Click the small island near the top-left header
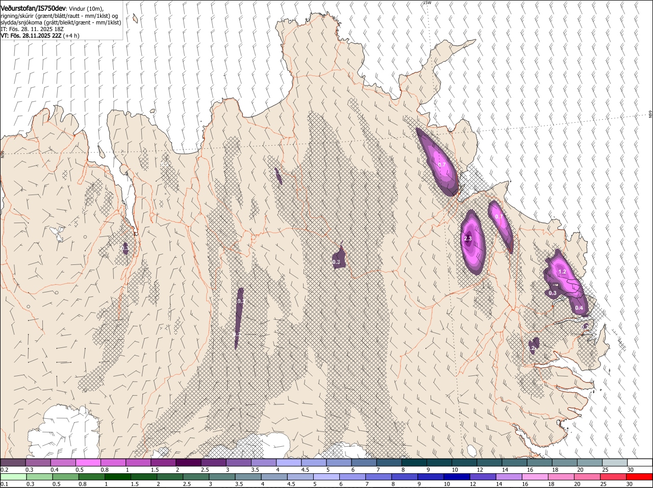 point(135,18)
